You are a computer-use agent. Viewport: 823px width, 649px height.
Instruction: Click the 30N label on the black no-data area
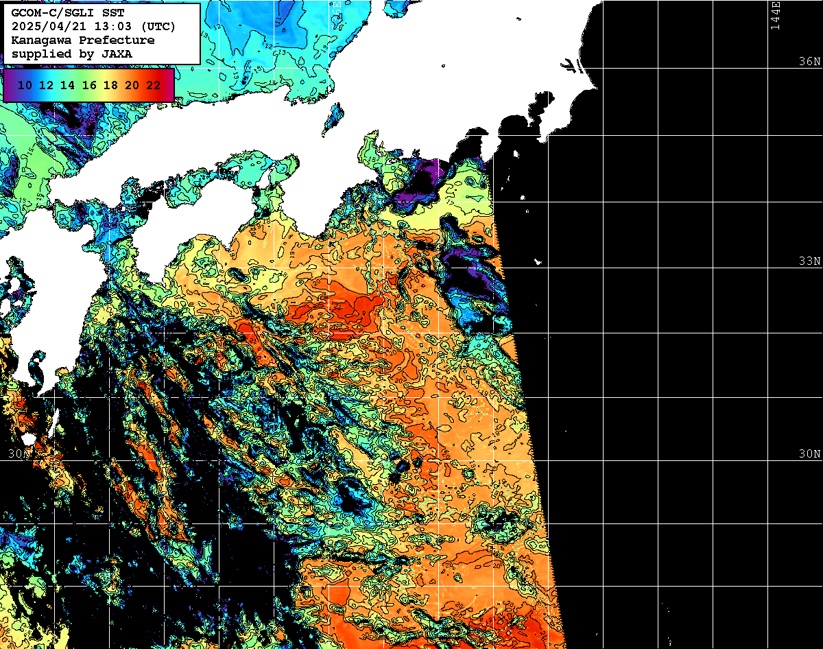809,454
